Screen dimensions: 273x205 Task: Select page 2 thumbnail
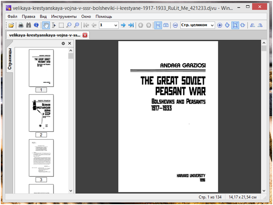click(41, 113)
